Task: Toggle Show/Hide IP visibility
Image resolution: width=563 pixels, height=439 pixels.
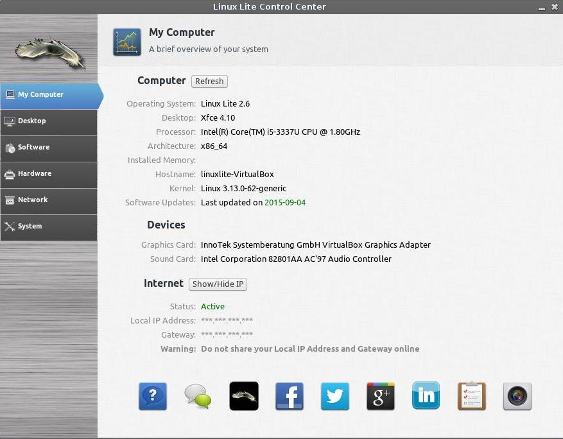Action: (x=218, y=284)
